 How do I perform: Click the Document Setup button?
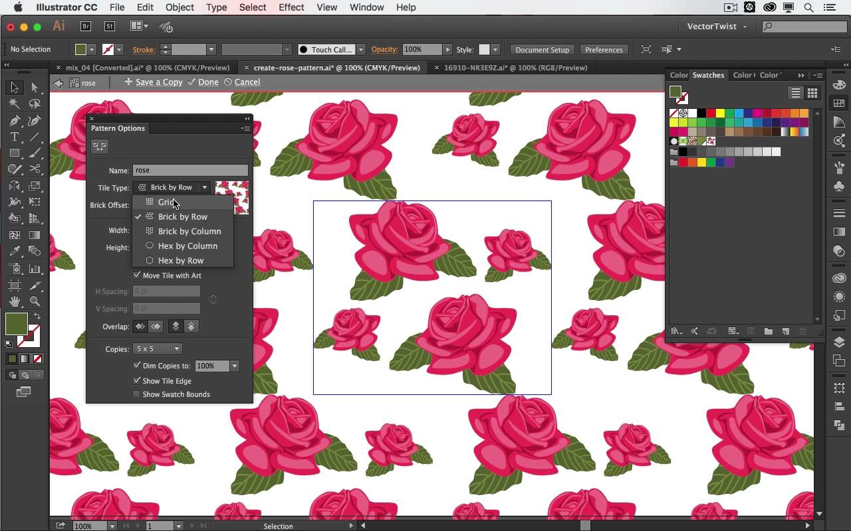(x=542, y=50)
